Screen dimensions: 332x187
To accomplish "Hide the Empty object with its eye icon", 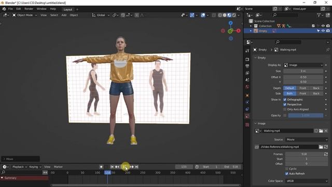I will 323,31.
